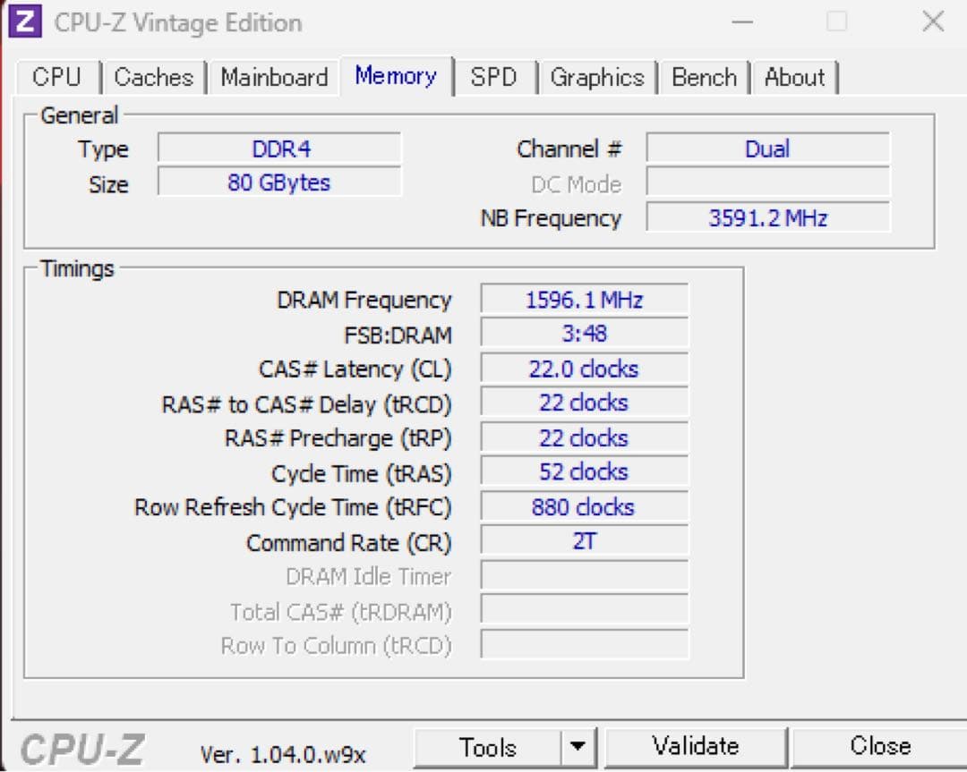Switch to the Bench tab
This screenshot has width=967, height=772.
pyautogui.click(x=704, y=78)
